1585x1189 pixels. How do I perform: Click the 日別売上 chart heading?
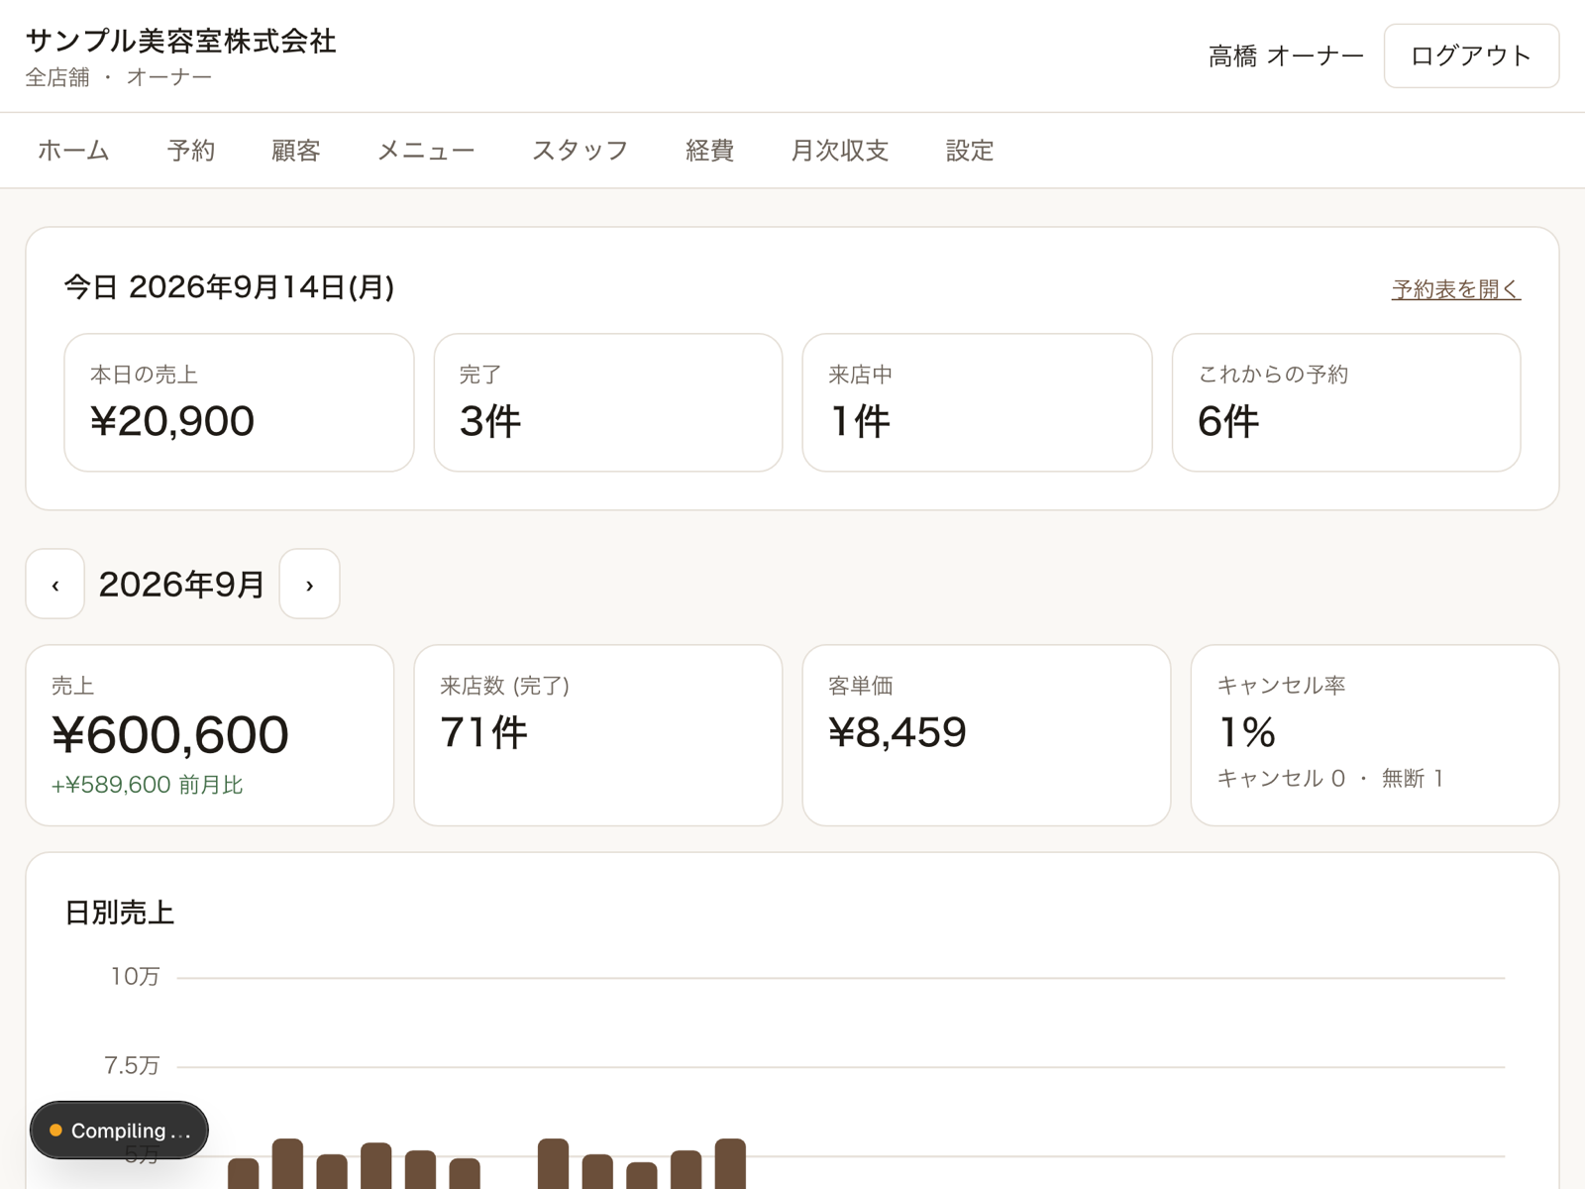point(119,913)
